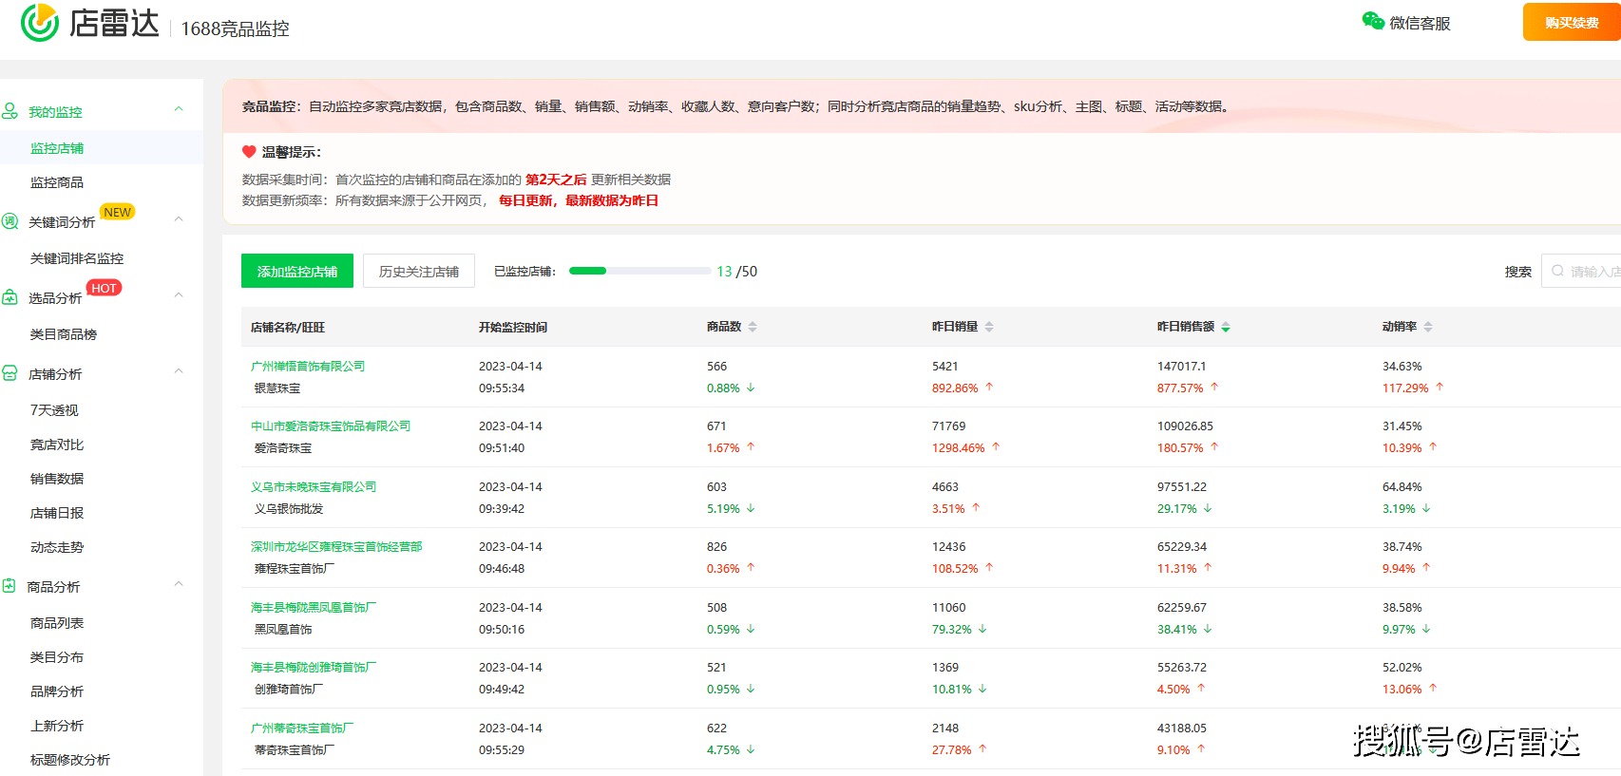
Task: Click the 我的监控 person icon
Action: click(10, 111)
